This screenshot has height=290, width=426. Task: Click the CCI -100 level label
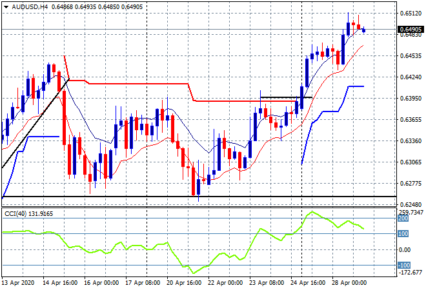coord(404,266)
